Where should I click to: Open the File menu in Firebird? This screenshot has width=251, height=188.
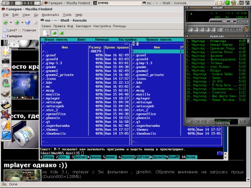(6, 15)
